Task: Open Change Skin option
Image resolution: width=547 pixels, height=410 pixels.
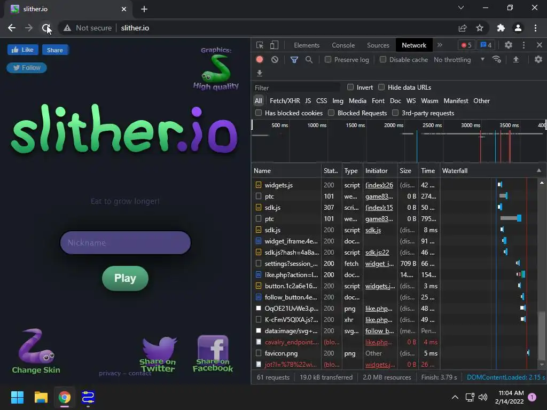Action: tap(36, 351)
